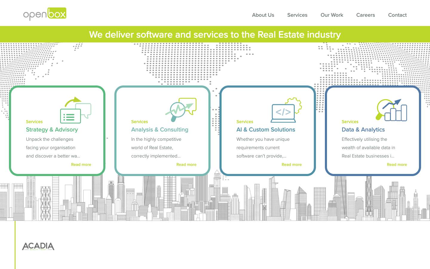Click the Services label above Data & Analytics
Screen dimensions: 430x269
point(350,122)
